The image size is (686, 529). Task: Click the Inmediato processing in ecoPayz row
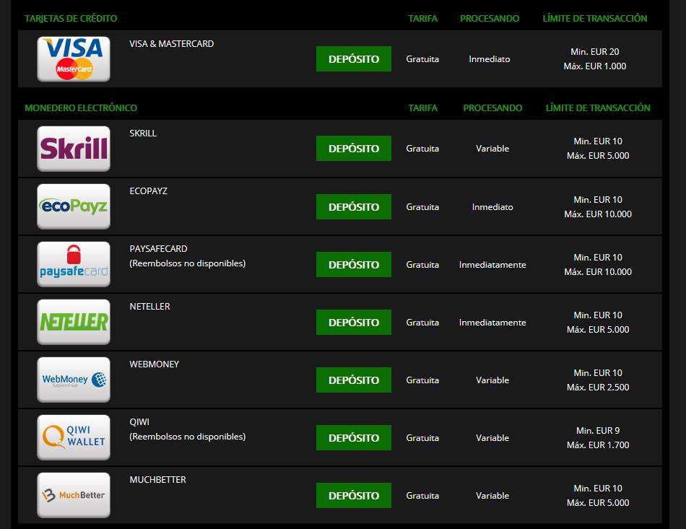[492, 207]
